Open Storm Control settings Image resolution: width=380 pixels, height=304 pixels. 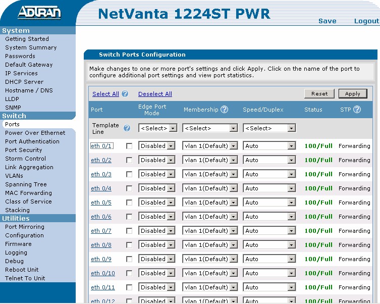[25, 159]
